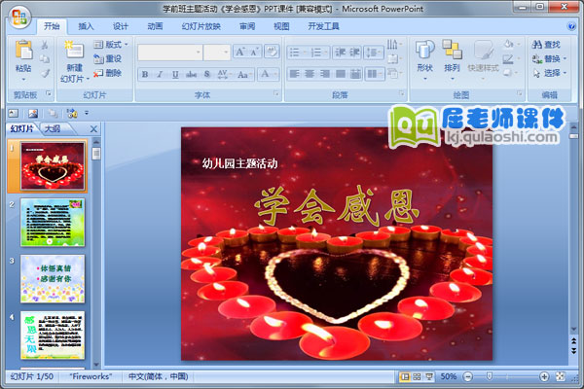584x389 pixels.
Task: Open the View (视图) tab
Action: click(x=281, y=26)
